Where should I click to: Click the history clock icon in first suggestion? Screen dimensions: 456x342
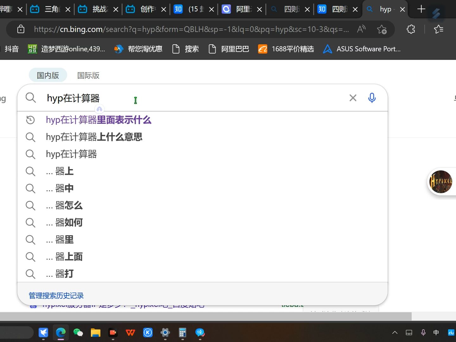pyautogui.click(x=30, y=120)
